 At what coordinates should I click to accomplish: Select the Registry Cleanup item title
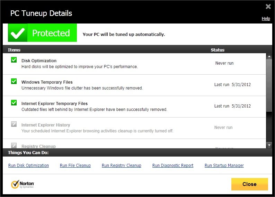click(38, 146)
